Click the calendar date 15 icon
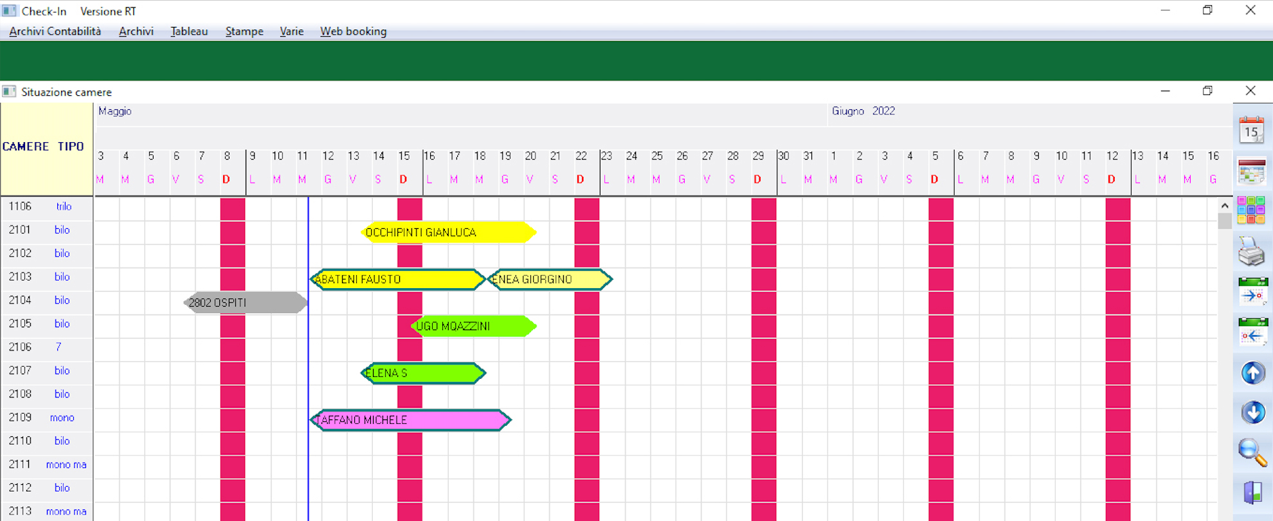This screenshot has height=521, width=1273. (1251, 131)
